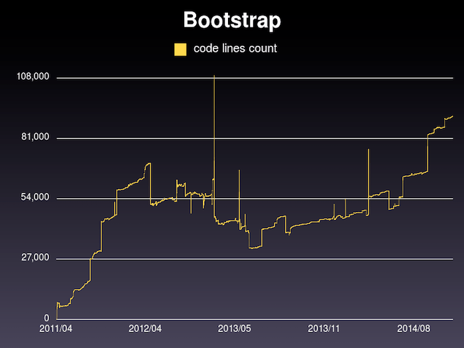This screenshot has width=464, height=348.
Task: Click the yellow legend color swatch
Action: click(180, 50)
